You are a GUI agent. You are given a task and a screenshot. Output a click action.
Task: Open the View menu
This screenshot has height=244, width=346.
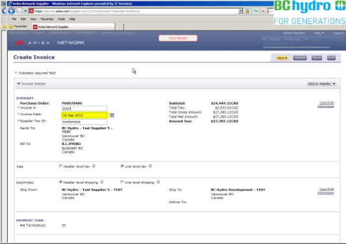coord(33,19)
